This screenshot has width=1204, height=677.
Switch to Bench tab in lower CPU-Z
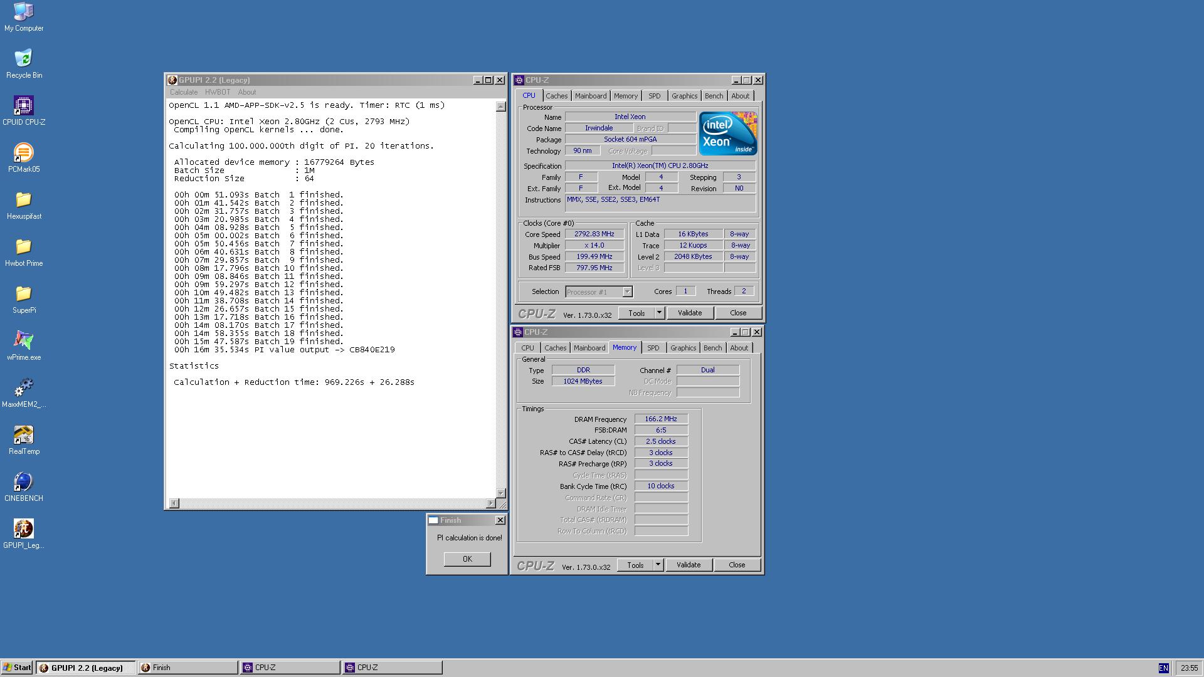712,348
